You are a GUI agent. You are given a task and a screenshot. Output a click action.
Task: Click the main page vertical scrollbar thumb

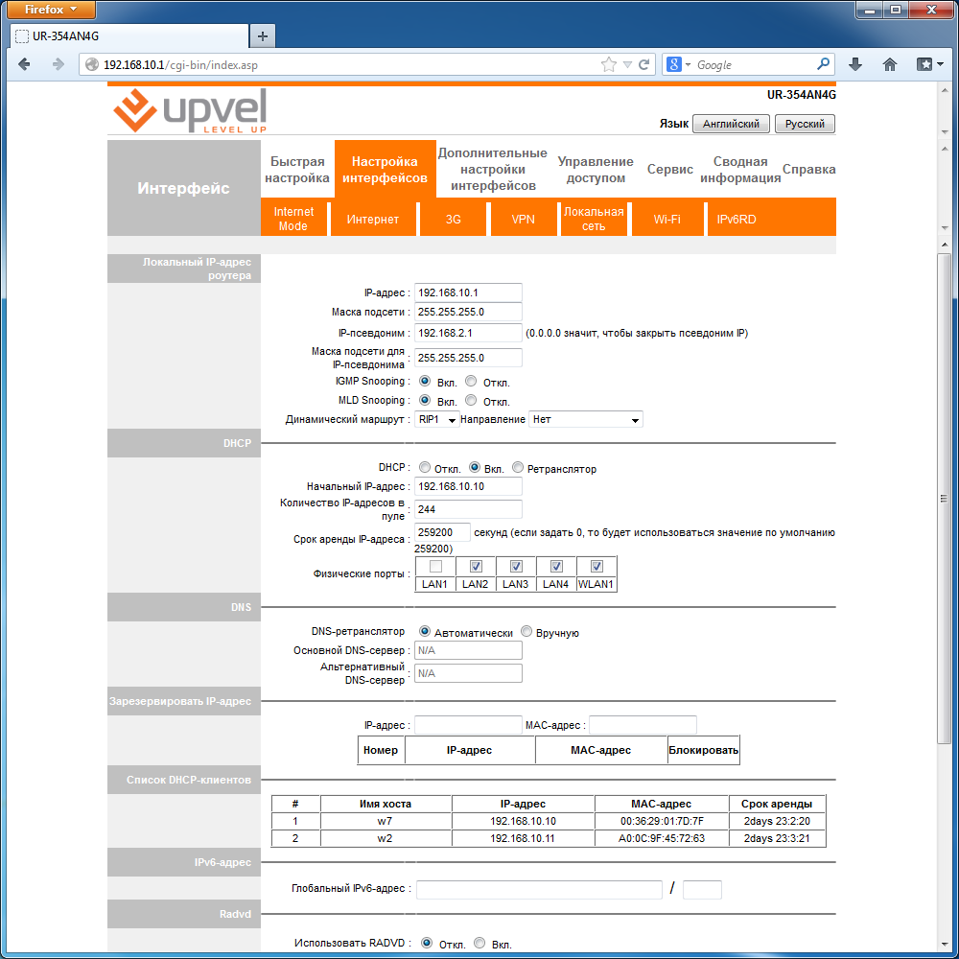click(945, 499)
